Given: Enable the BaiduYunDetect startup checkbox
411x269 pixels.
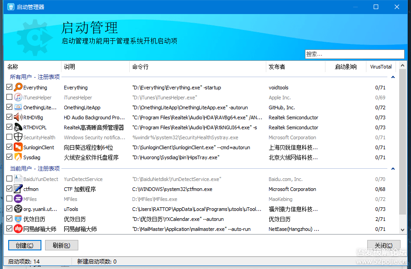Looking at the screenshot, I should (10, 179).
